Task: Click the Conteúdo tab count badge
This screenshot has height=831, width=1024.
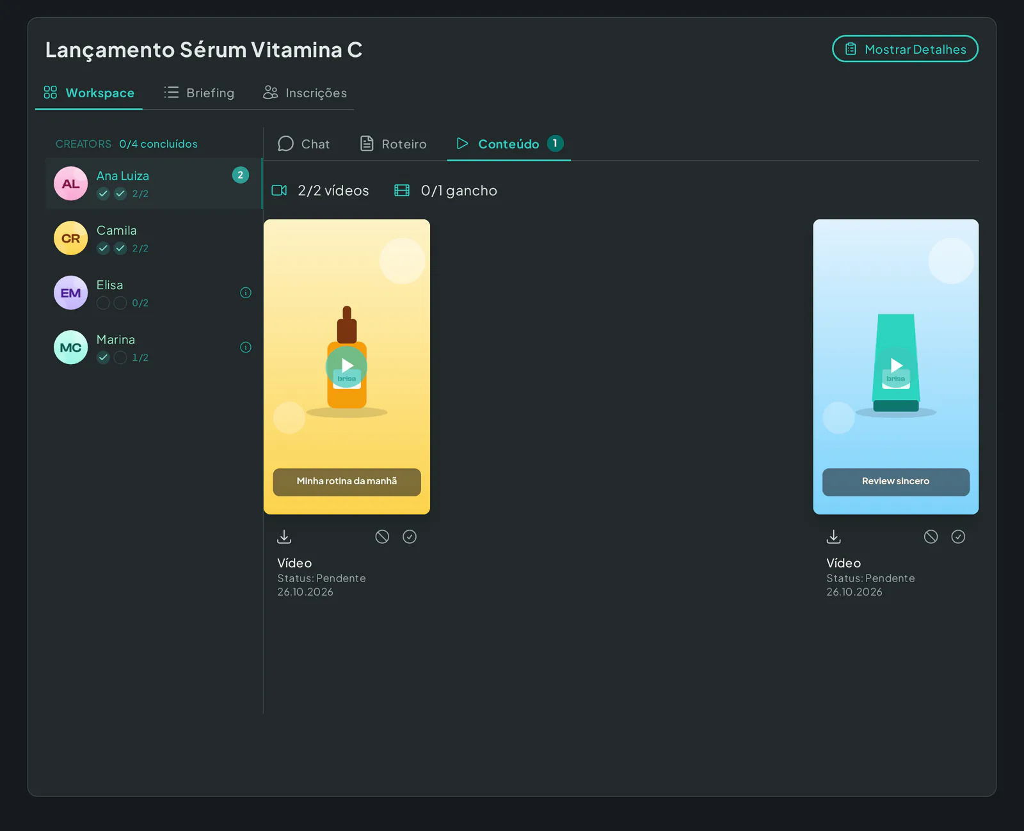Action: click(x=556, y=143)
